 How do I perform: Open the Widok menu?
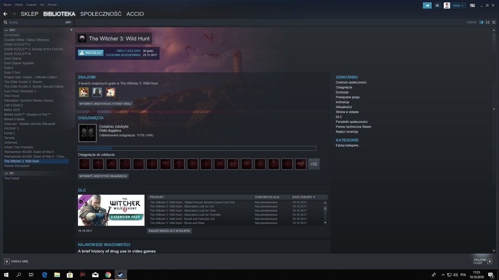[19, 5]
